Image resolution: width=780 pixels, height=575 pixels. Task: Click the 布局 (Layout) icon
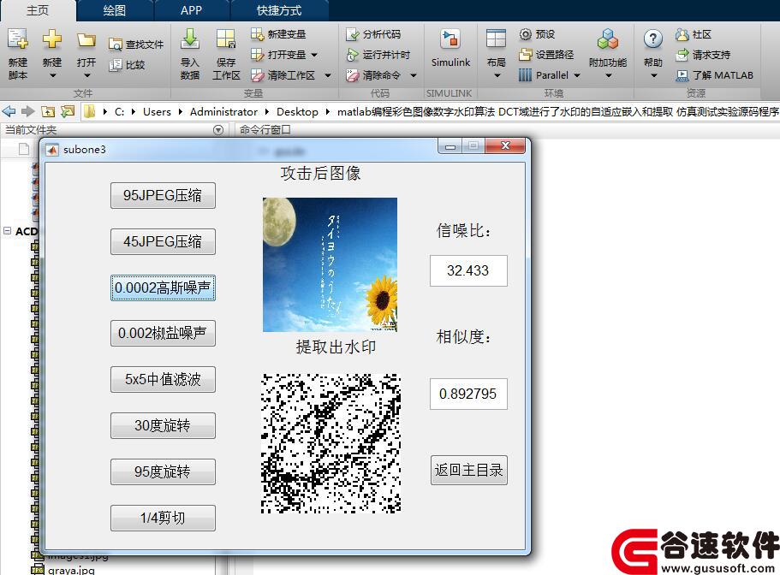pos(496,39)
